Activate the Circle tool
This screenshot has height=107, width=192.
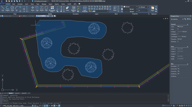[x=12, y=8]
